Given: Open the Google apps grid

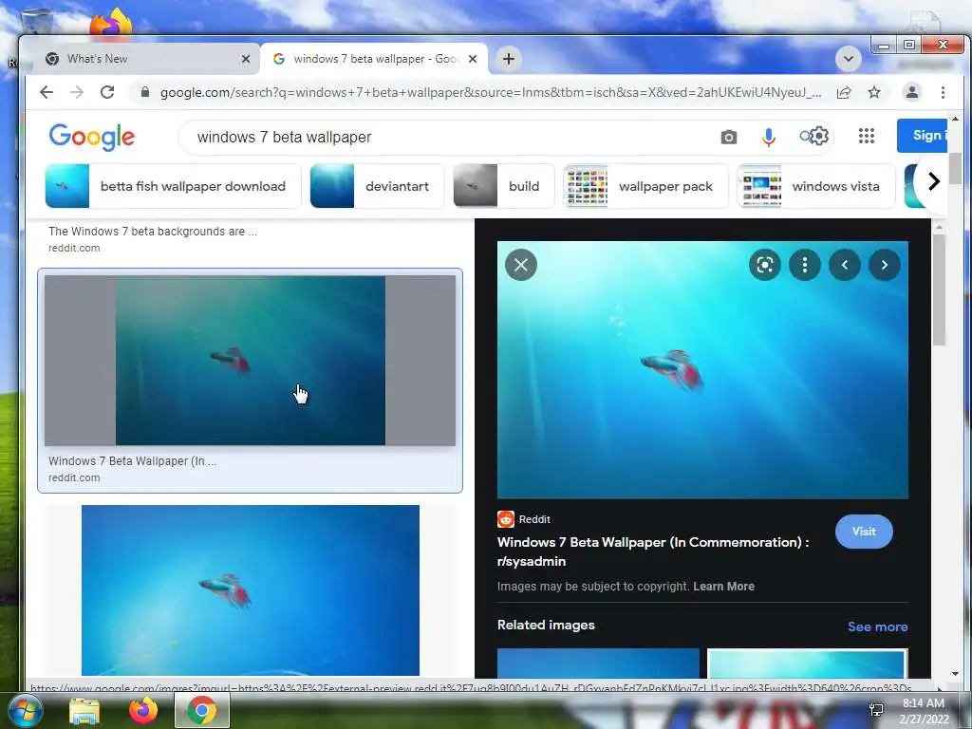Looking at the screenshot, I should point(866,136).
